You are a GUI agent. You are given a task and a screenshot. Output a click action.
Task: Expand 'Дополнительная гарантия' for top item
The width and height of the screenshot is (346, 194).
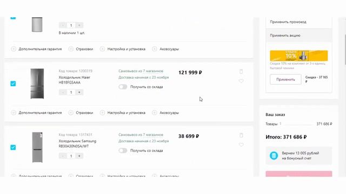point(36,49)
